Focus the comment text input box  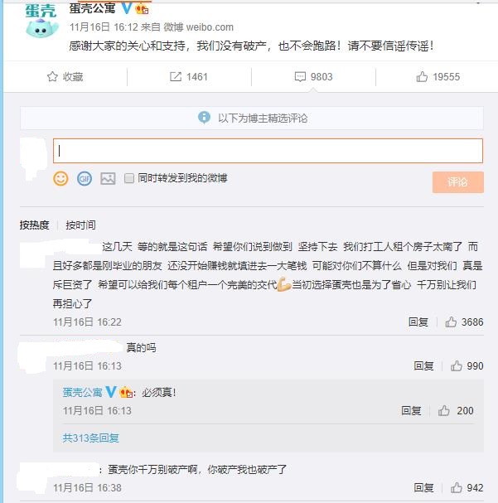click(268, 151)
